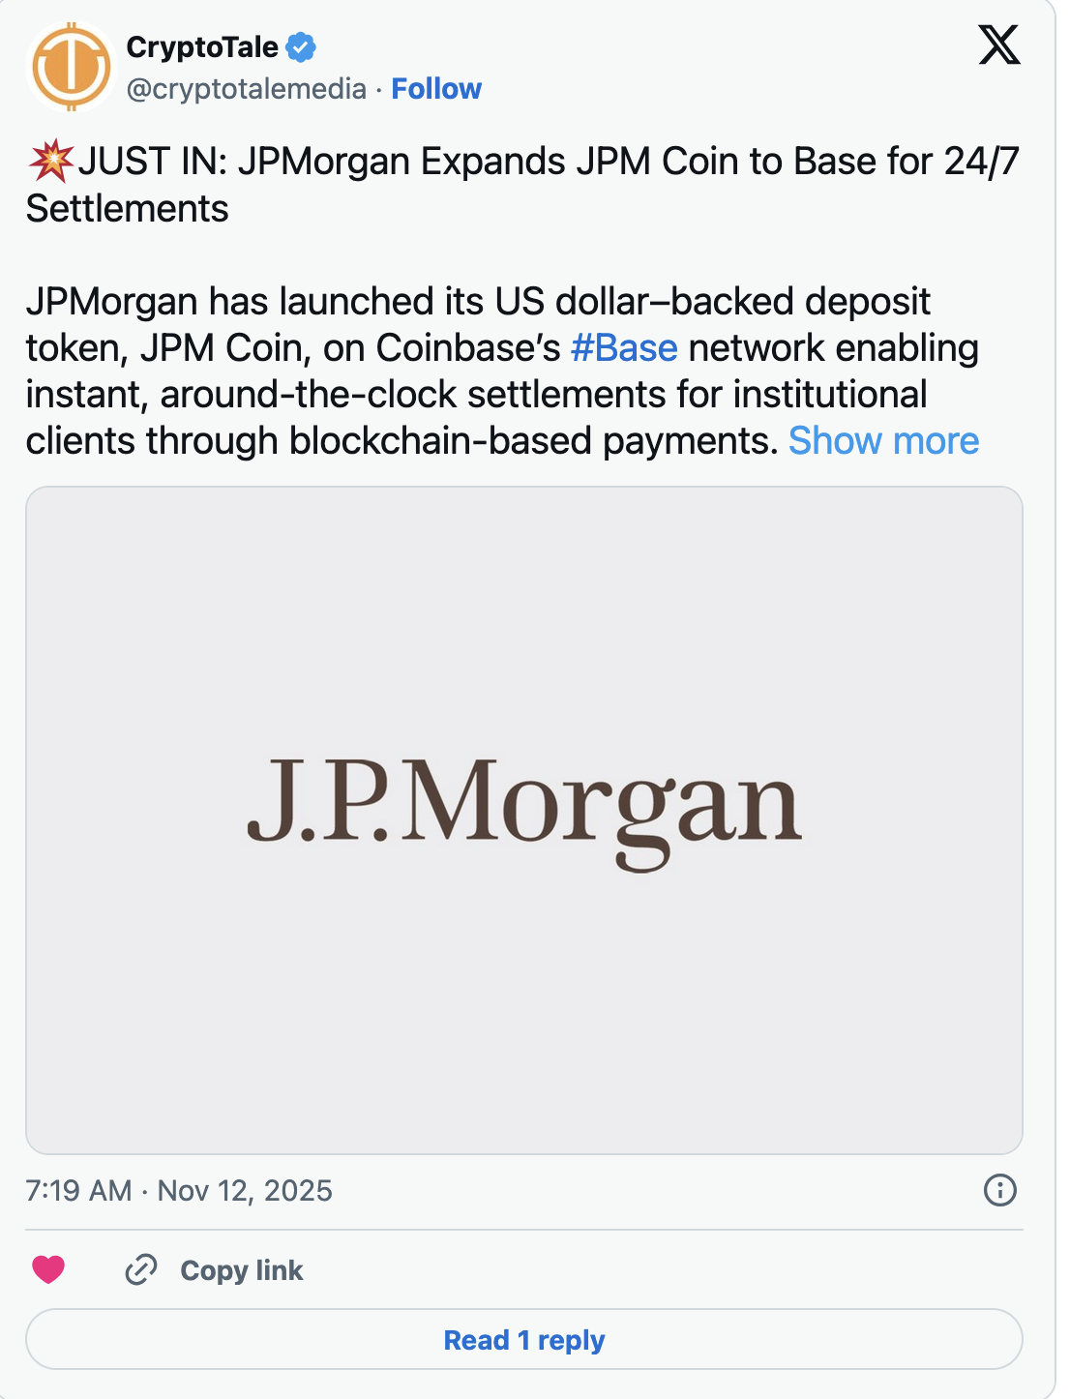The width and height of the screenshot is (1070, 1399).
Task: Select the JUST IN headline text
Action: pos(387,160)
